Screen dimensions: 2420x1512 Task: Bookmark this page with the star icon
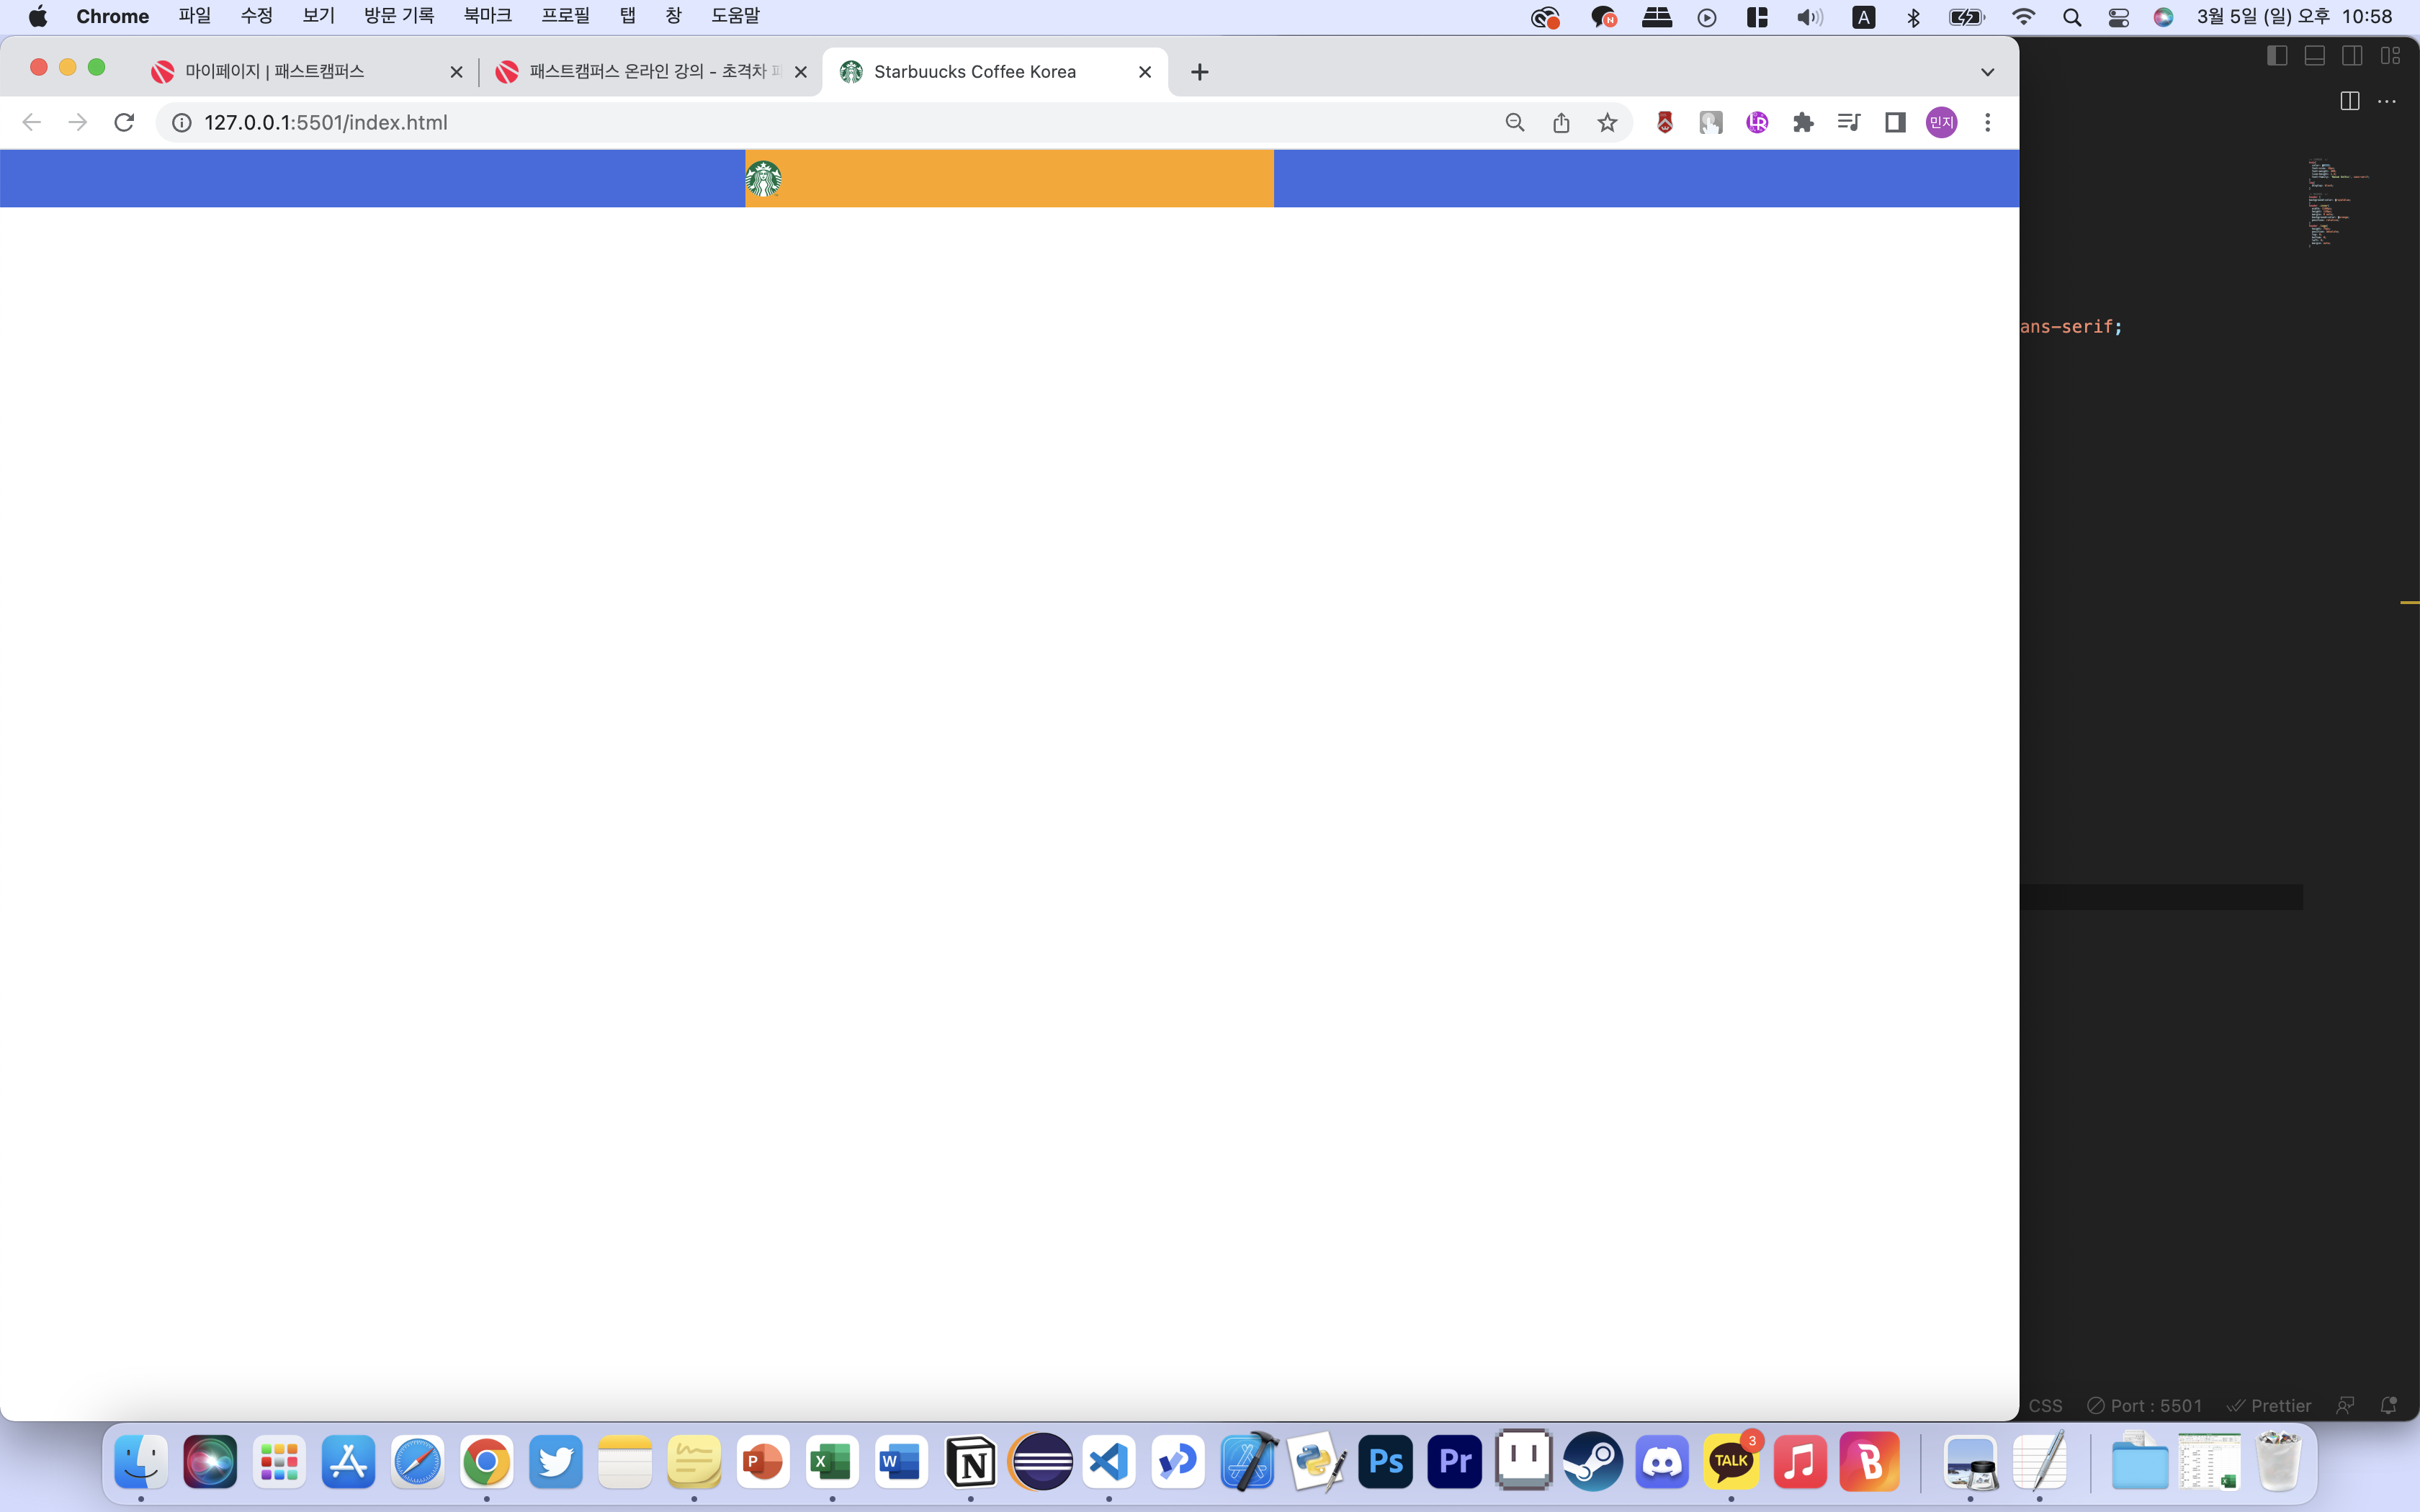coord(1607,122)
